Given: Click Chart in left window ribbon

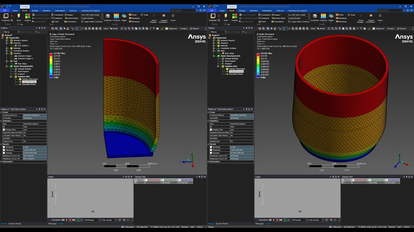Looking at the screenshot, I should [x=55, y=22].
